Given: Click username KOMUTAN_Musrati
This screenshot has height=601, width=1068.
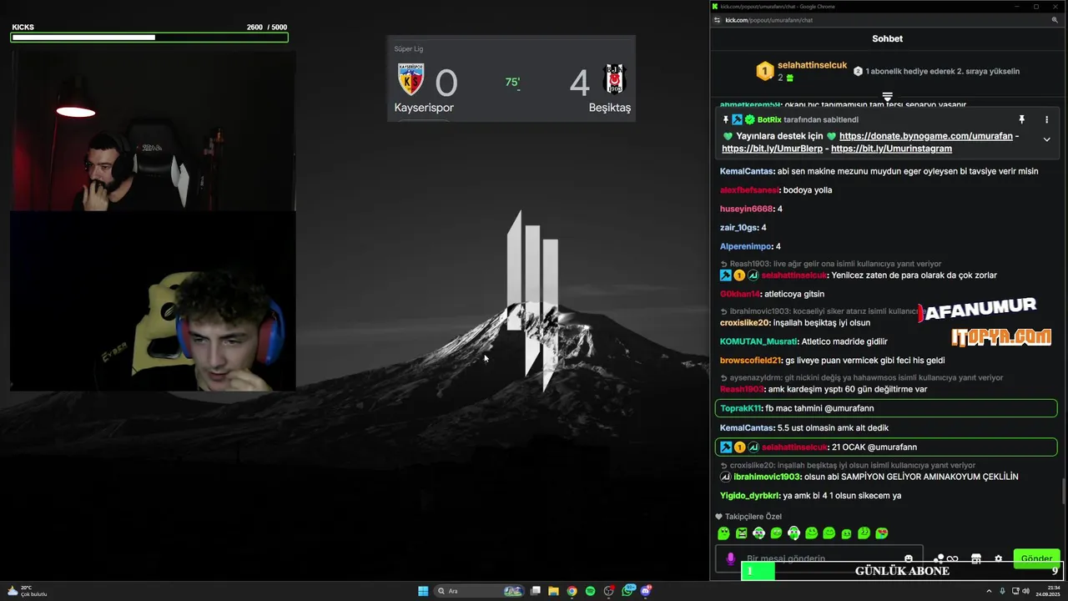Looking at the screenshot, I should point(758,341).
